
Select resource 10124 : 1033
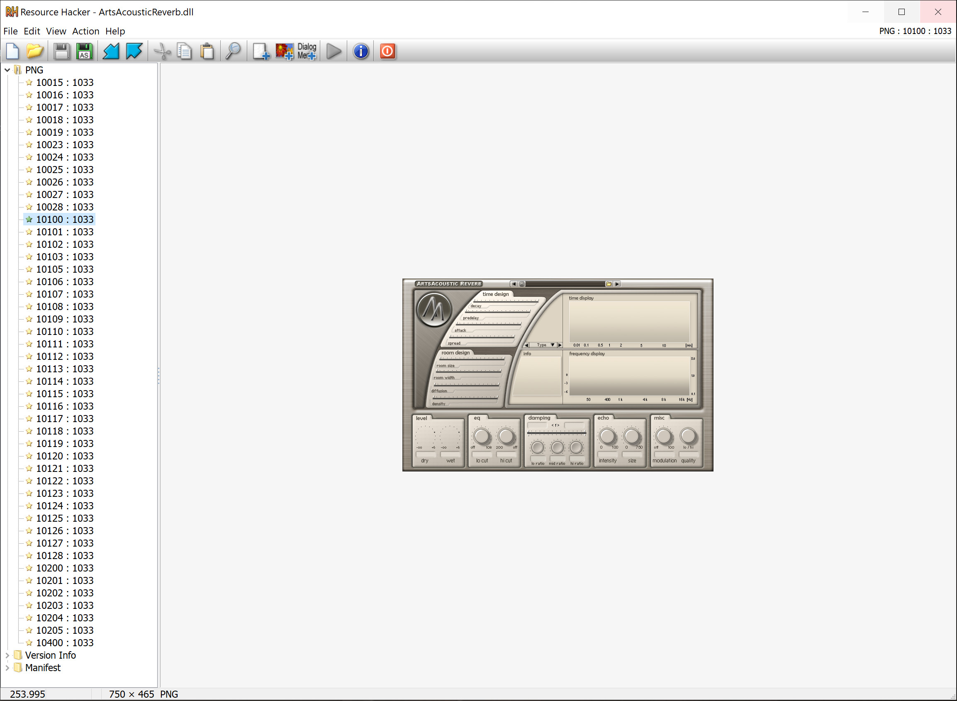[64, 506]
